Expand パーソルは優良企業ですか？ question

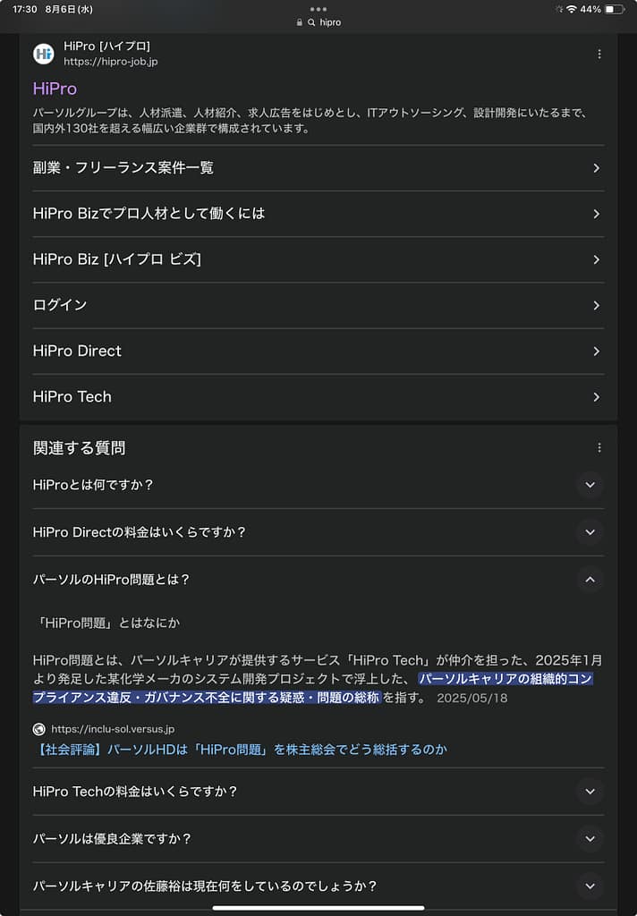[589, 839]
